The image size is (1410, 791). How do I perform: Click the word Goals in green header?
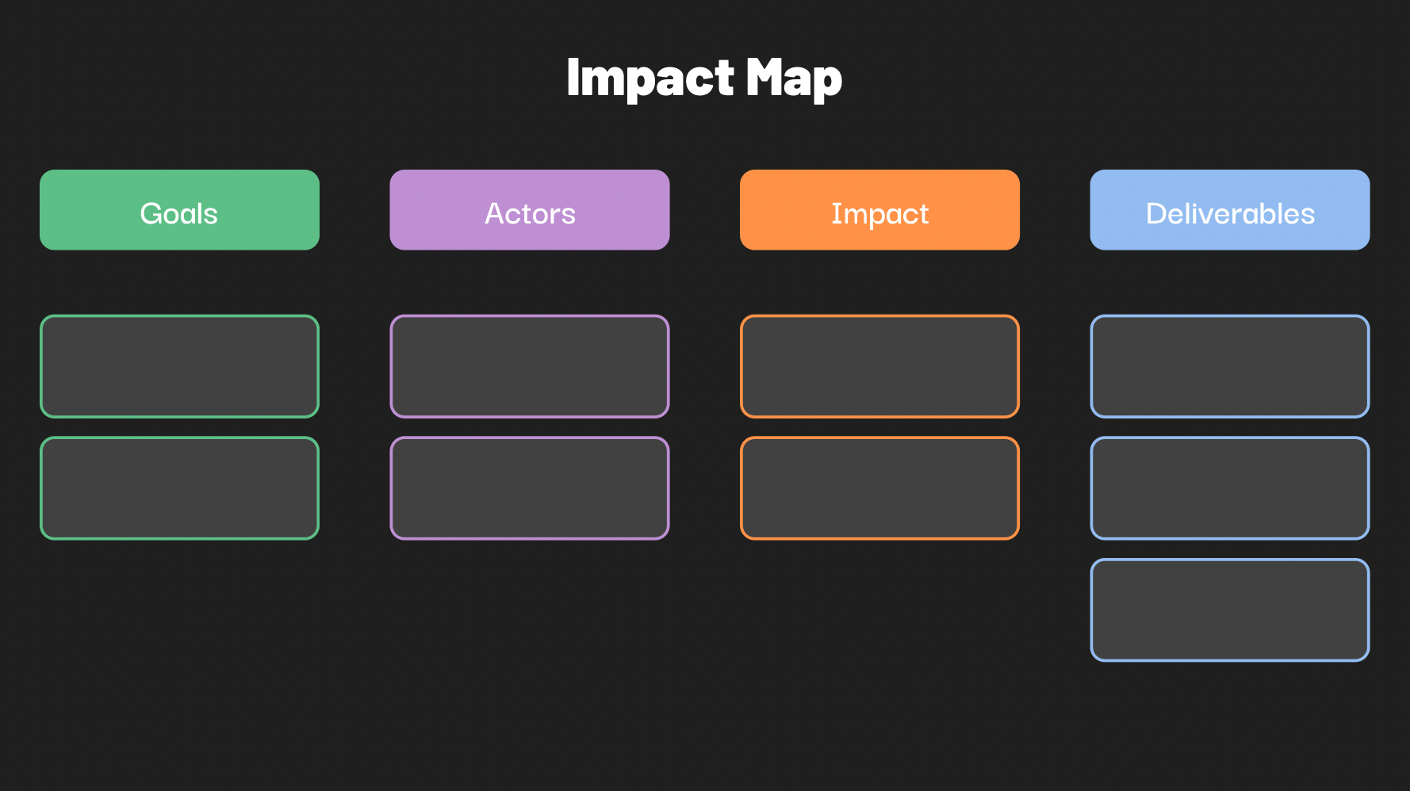pos(179,214)
